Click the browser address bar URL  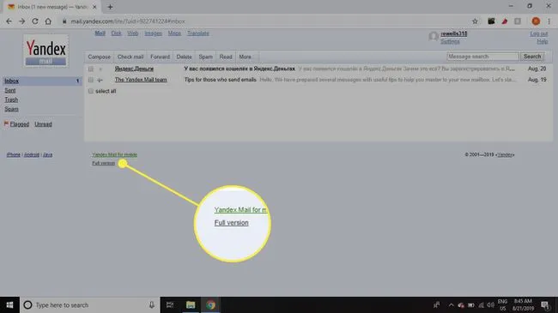pyautogui.click(x=128, y=21)
